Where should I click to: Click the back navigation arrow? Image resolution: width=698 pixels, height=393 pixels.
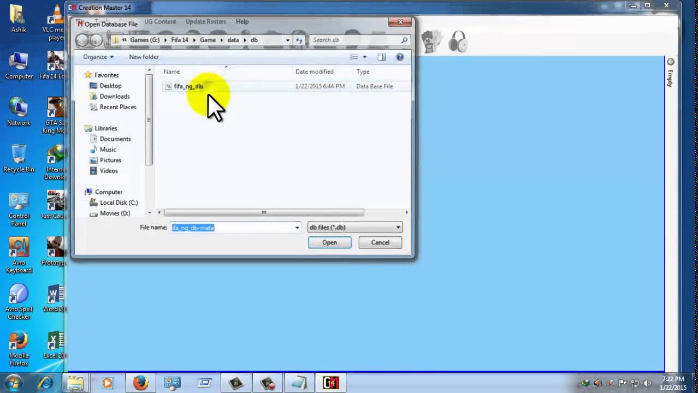coord(82,40)
